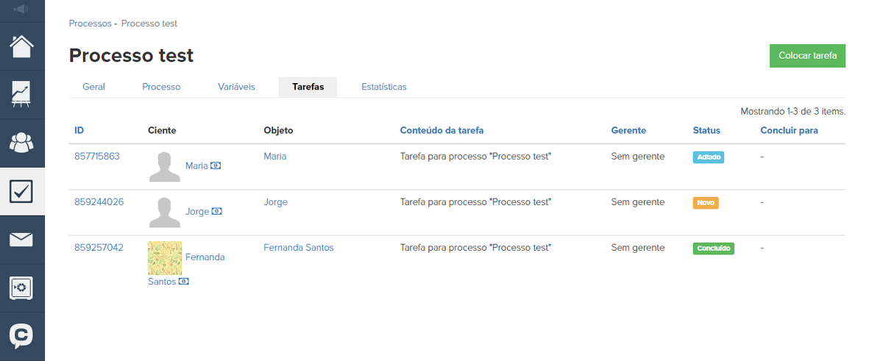Go to the clients group icon in sidebar
Viewport: 883px width, 361px height.
(x=21, y=142)
